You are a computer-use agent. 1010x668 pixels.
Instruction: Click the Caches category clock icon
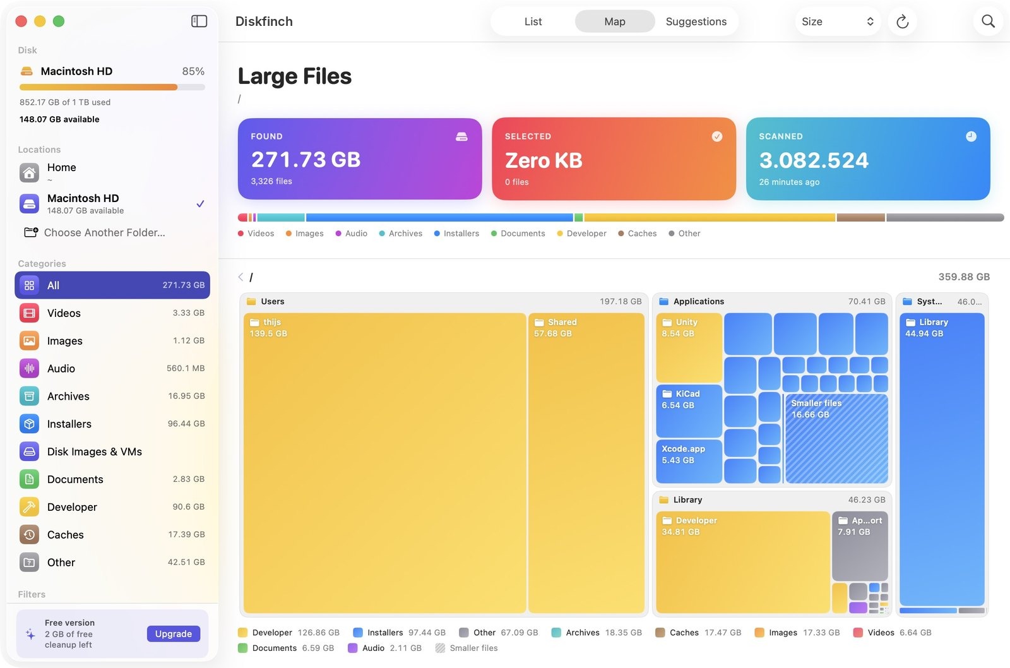pyautogui.click(x=29, y=535)
